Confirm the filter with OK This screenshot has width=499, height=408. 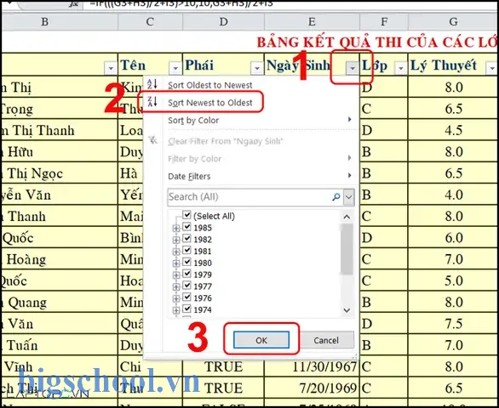click(x=261, y=340)
